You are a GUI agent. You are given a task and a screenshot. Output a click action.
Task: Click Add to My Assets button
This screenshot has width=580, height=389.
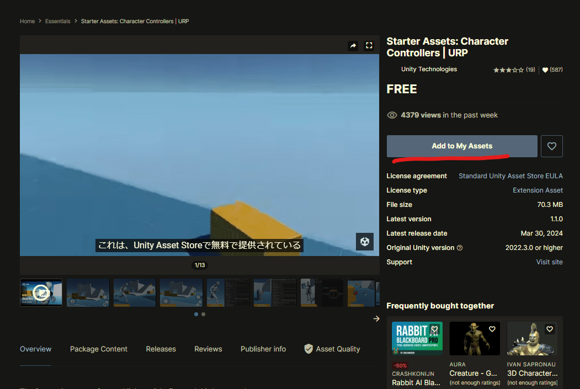462,146
